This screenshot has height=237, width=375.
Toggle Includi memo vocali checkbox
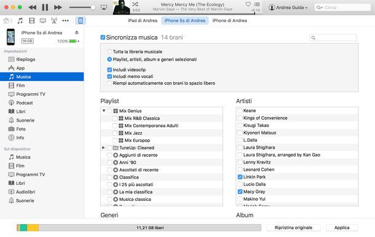click(109, 77)
